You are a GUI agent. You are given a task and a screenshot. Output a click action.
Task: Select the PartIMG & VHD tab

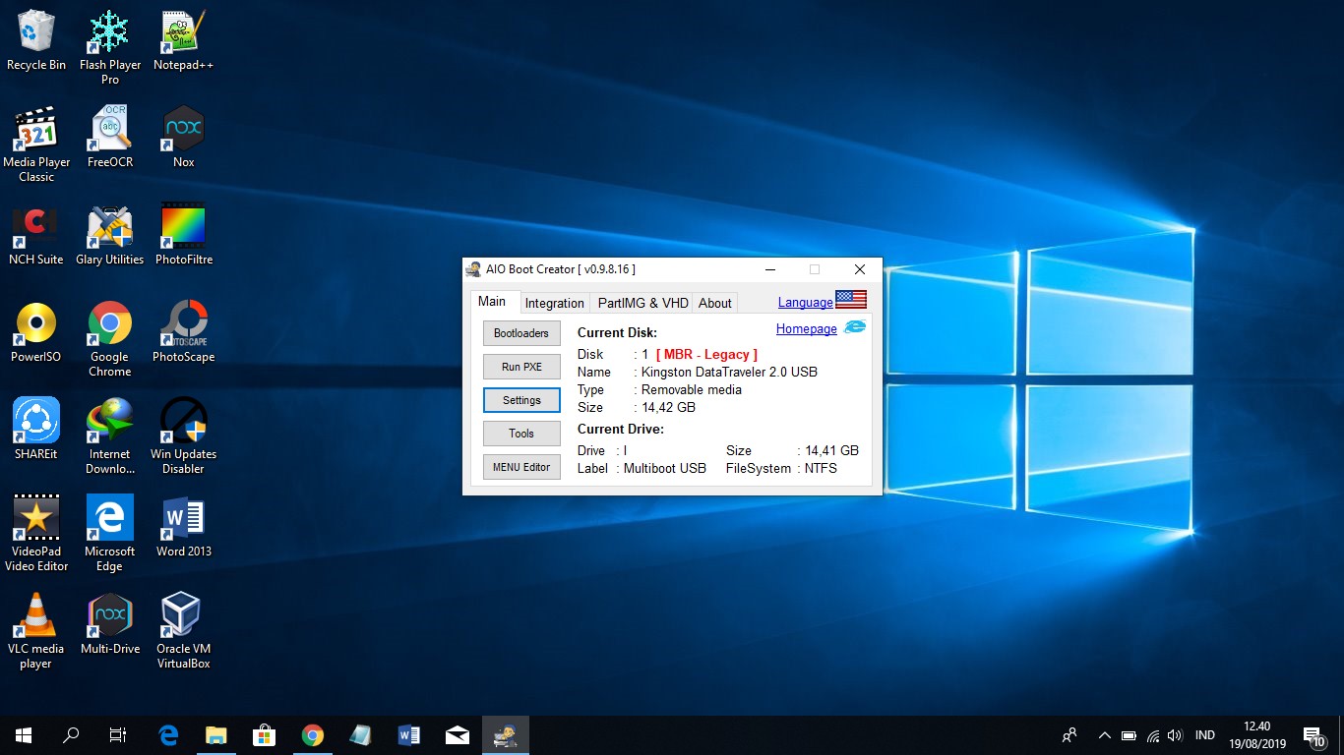coord(641,303)
